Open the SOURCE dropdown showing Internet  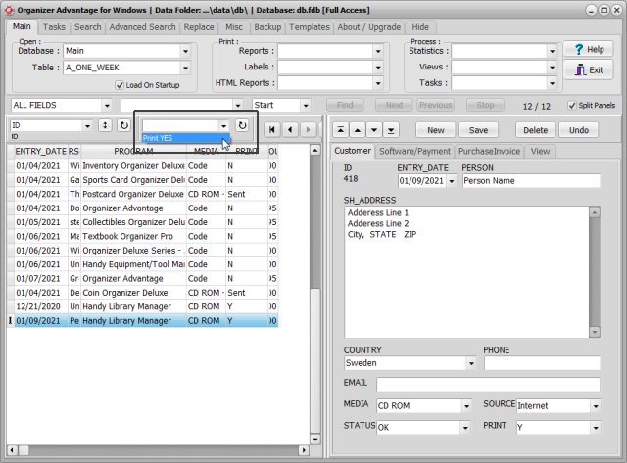click(596, 406)
